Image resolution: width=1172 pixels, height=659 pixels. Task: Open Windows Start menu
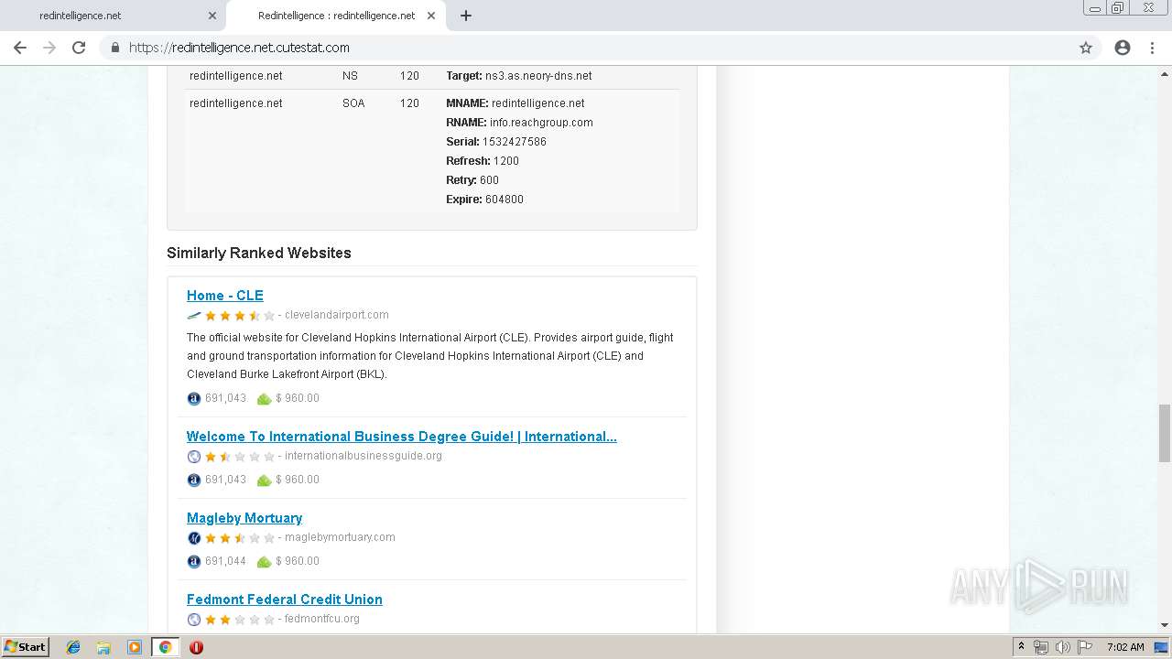pyautogui.click(x=25, y=647)
